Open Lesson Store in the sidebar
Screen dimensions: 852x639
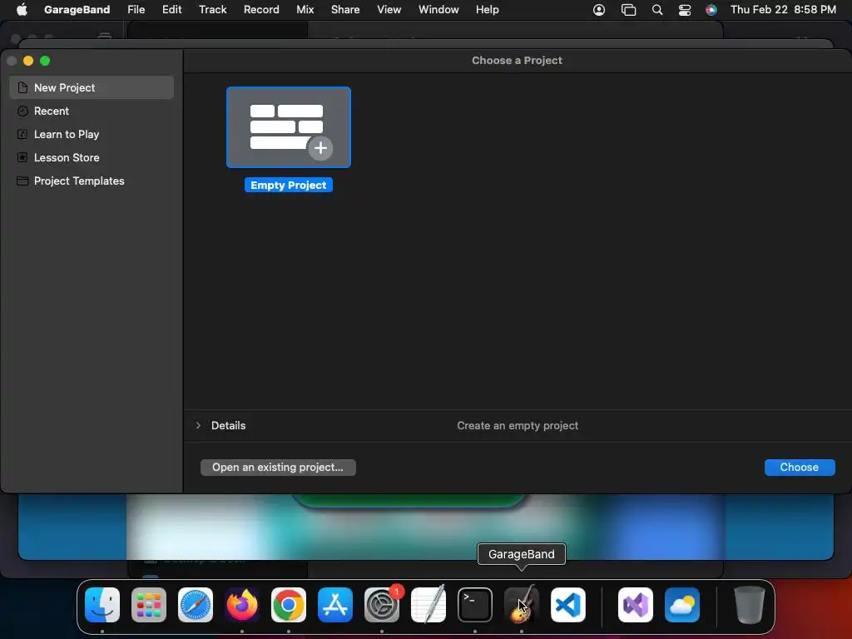[x=92, y=157]
